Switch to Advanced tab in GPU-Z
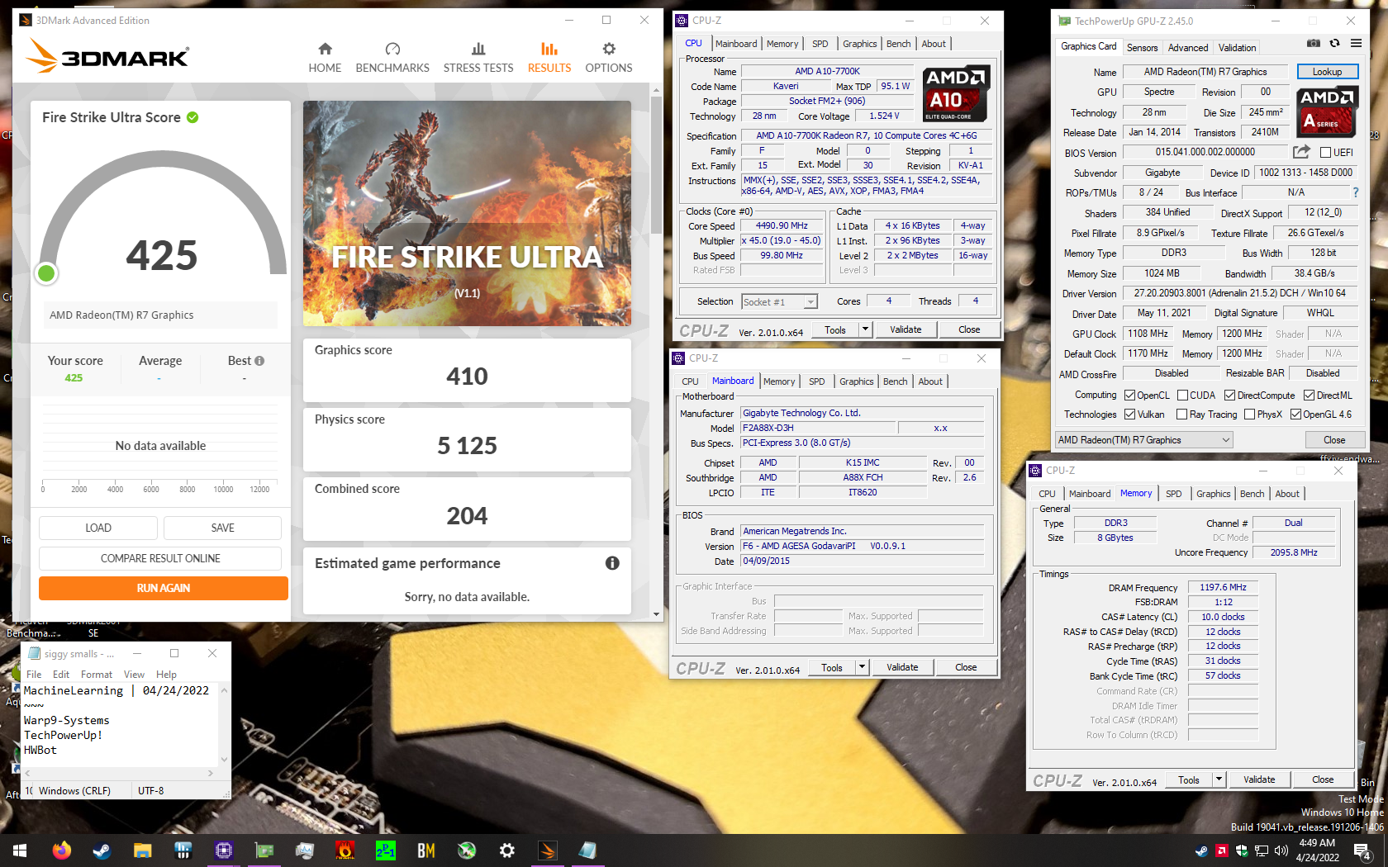This screenshot has width=1388, height=867. pos(1188,48)
